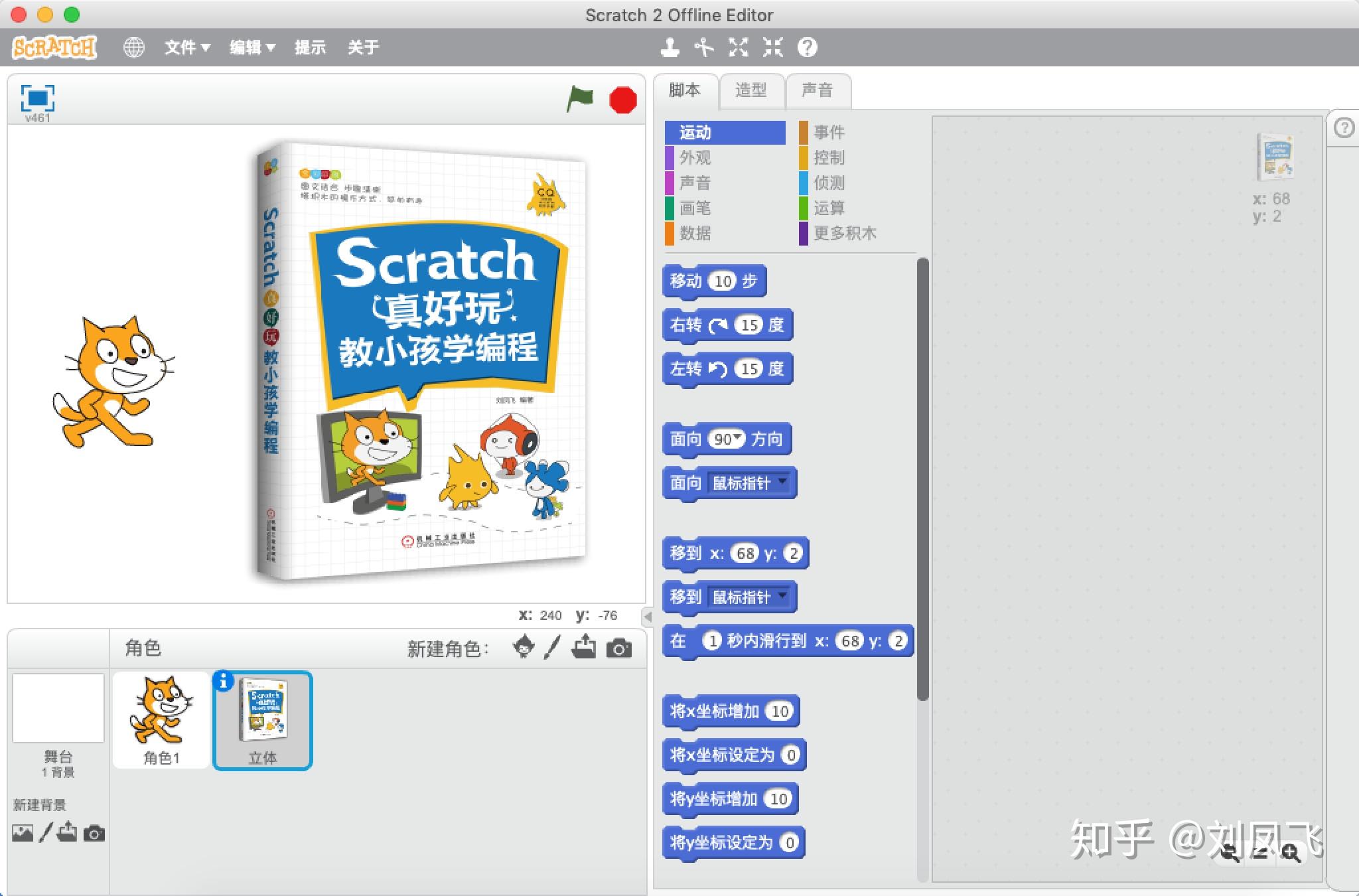Open the 文件 menu

point(186,47)
